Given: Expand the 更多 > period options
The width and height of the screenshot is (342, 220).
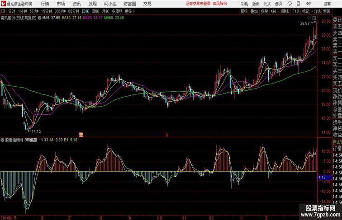Looking at the screenshot, I should 130,11.
